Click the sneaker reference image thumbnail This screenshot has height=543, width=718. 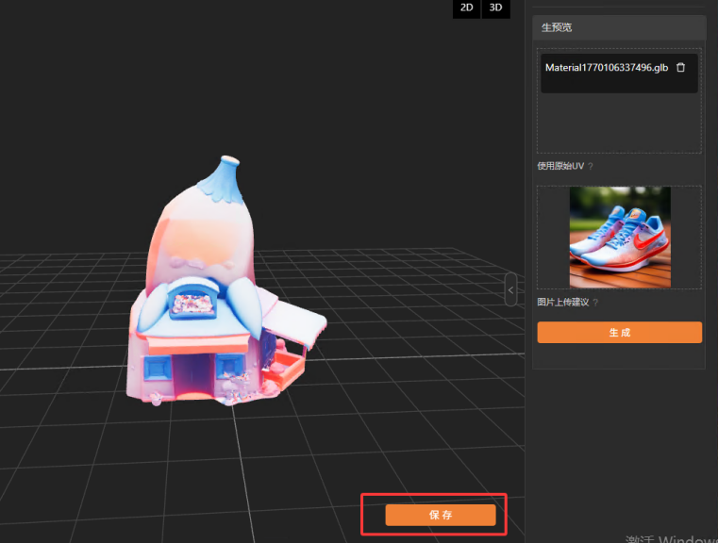(619, 237)
